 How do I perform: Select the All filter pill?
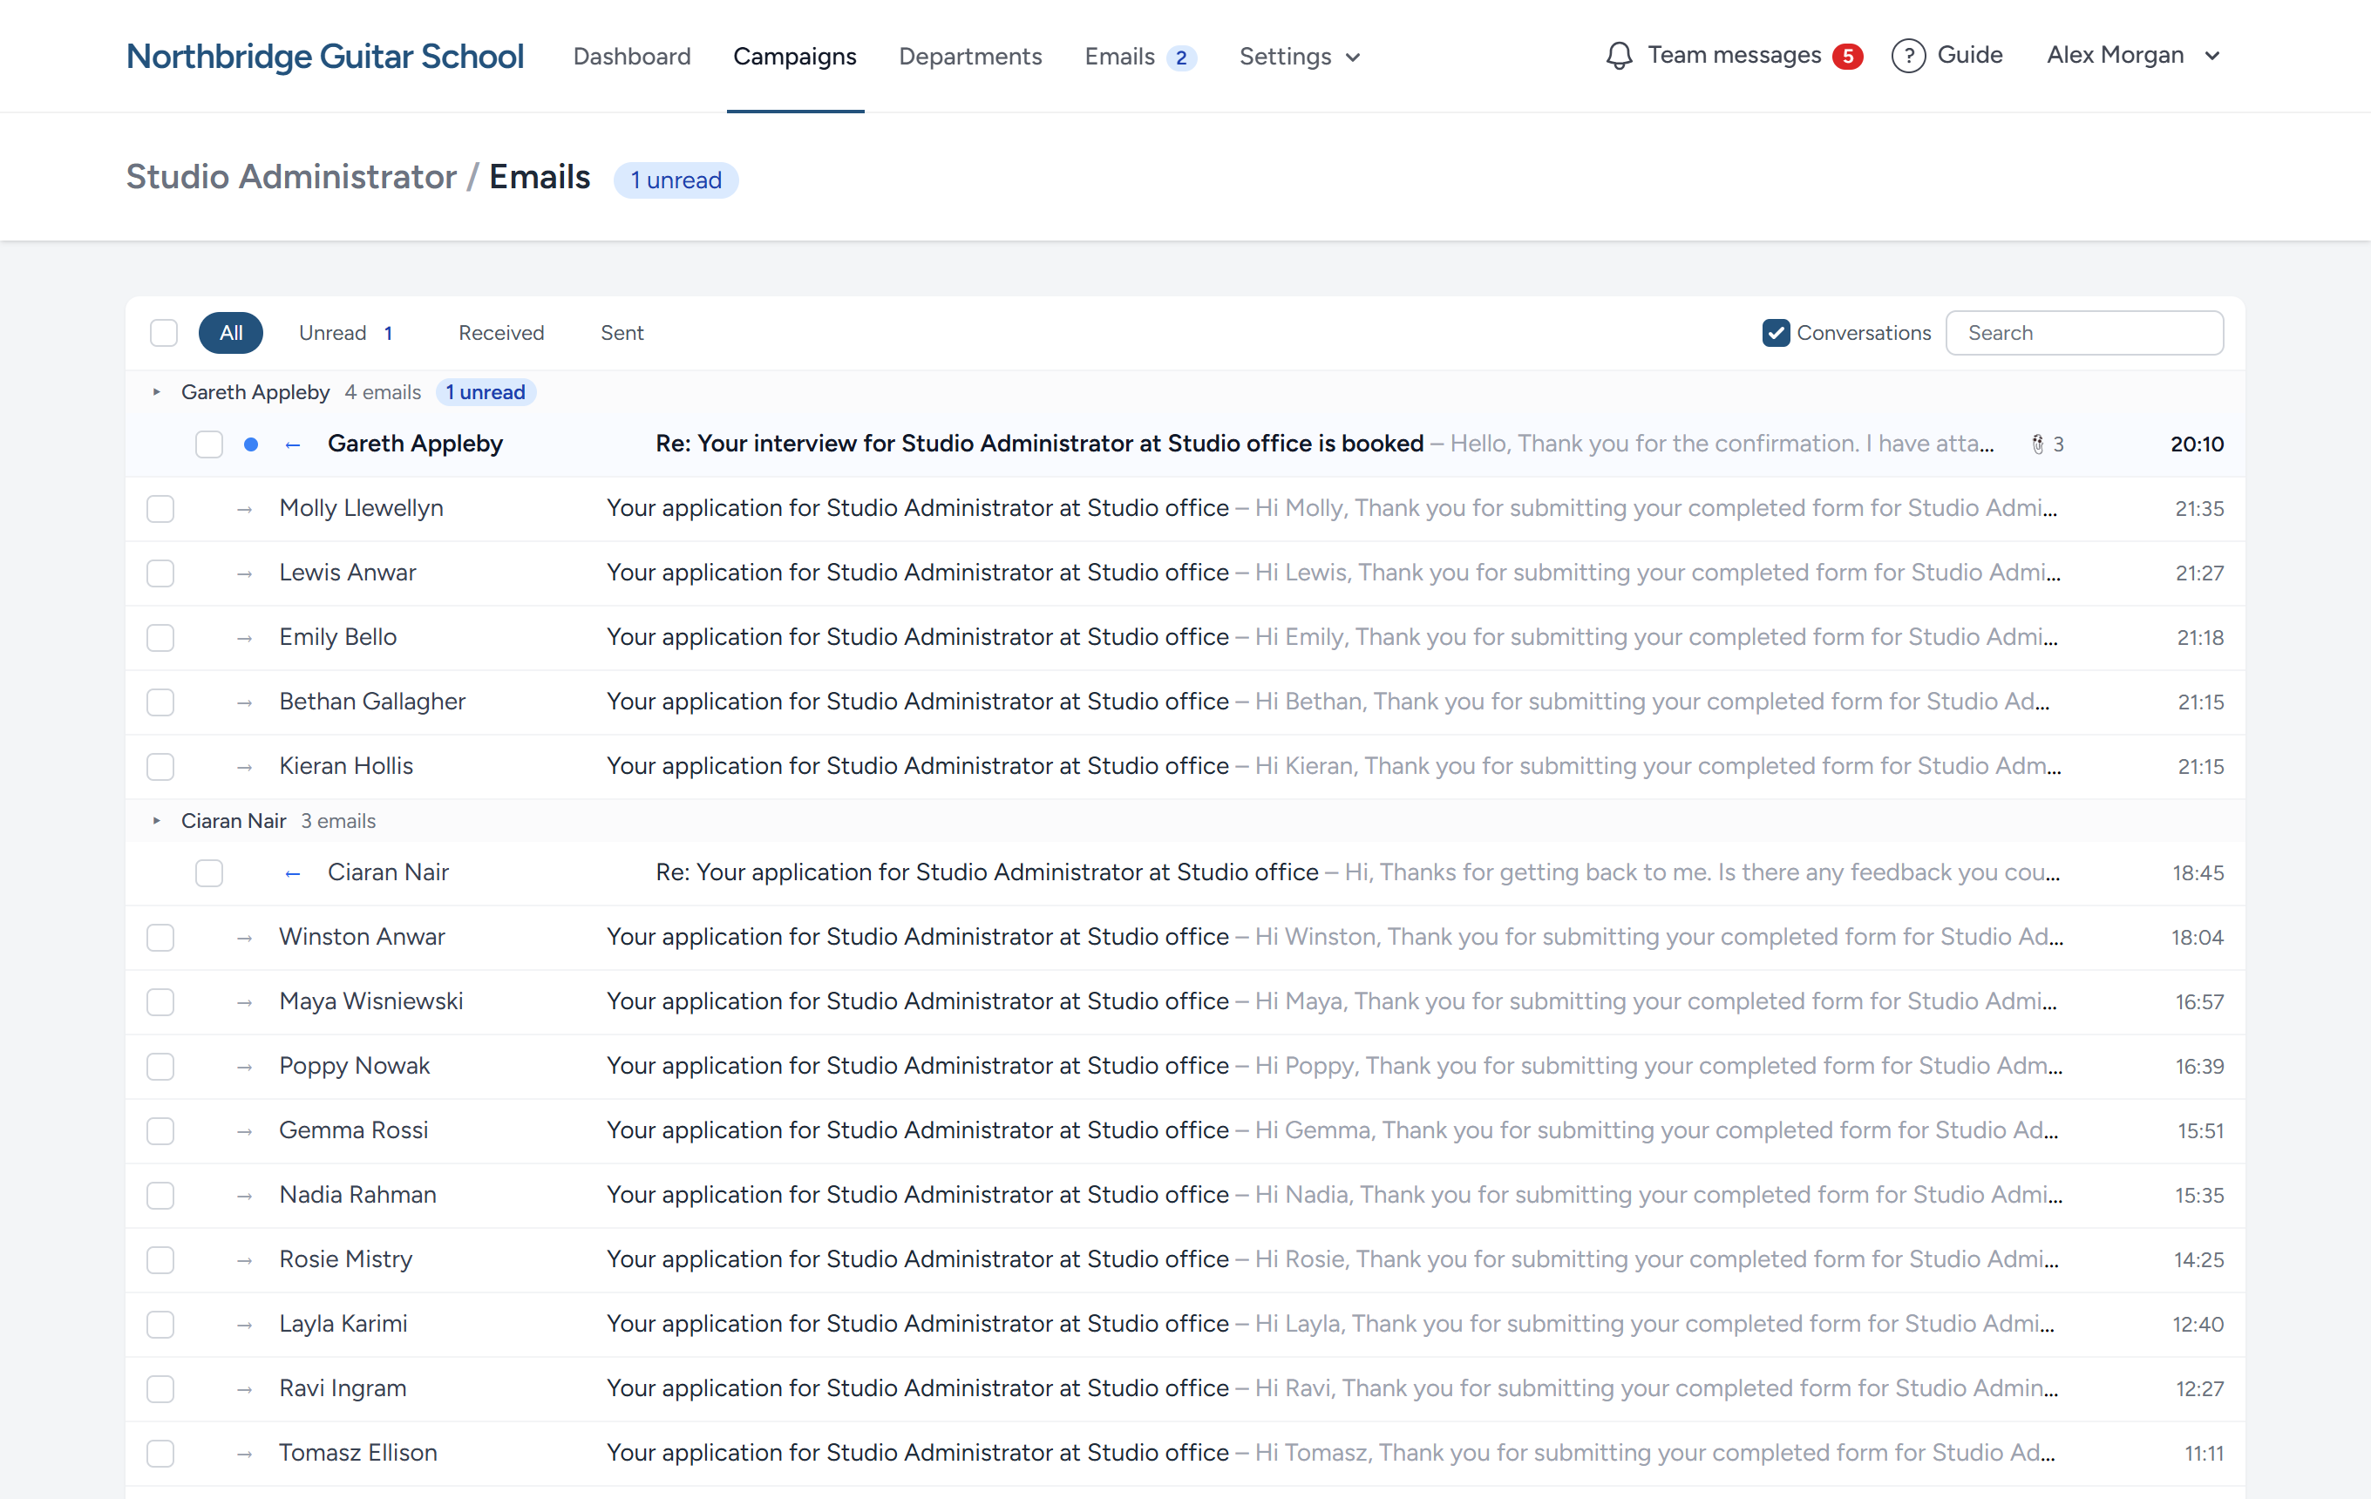[x=231, y=333]
